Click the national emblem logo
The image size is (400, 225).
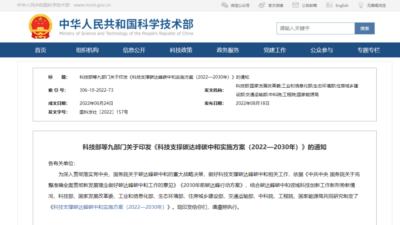pos(41,27)
